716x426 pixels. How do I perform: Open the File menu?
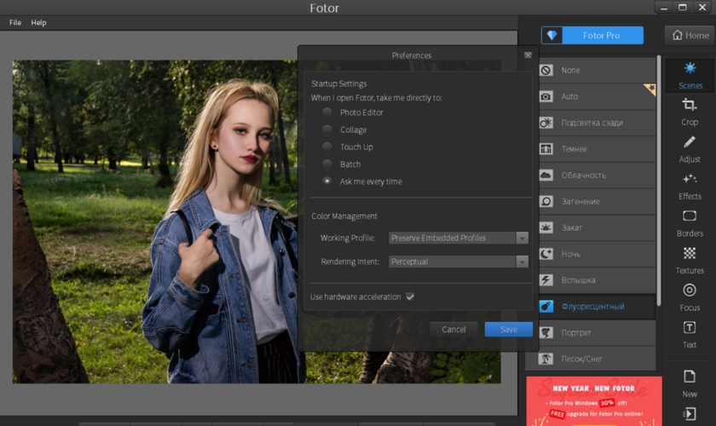(x=15, y=22)
